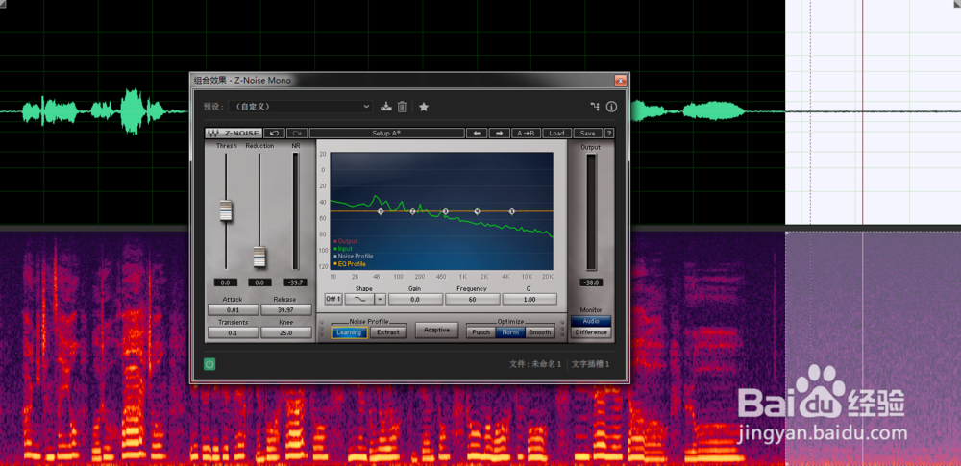Choose Smooth optimize mode
Screen dimensions: 961x466
(x=539, y=332)
